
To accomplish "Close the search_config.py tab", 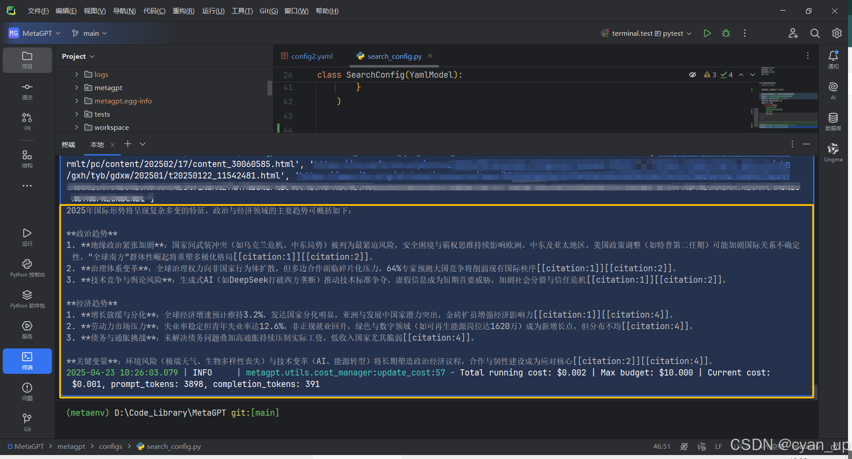I will tap(430, 56).
